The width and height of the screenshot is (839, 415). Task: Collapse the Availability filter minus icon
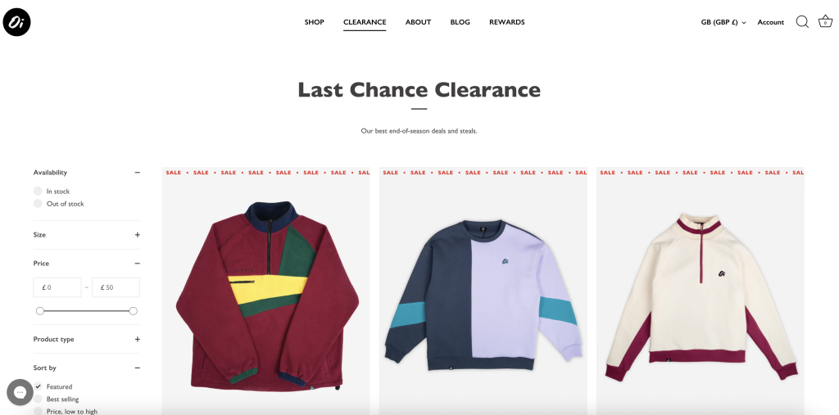137,173
